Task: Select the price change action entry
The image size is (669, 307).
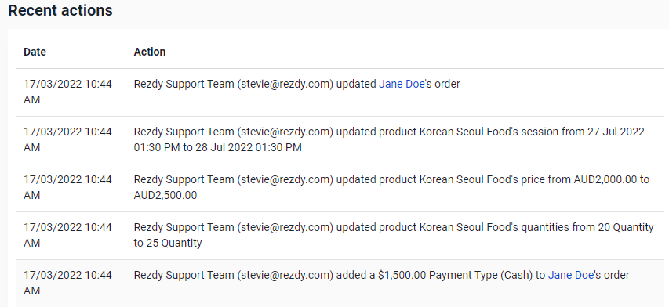Action: [x=391, y=187]
